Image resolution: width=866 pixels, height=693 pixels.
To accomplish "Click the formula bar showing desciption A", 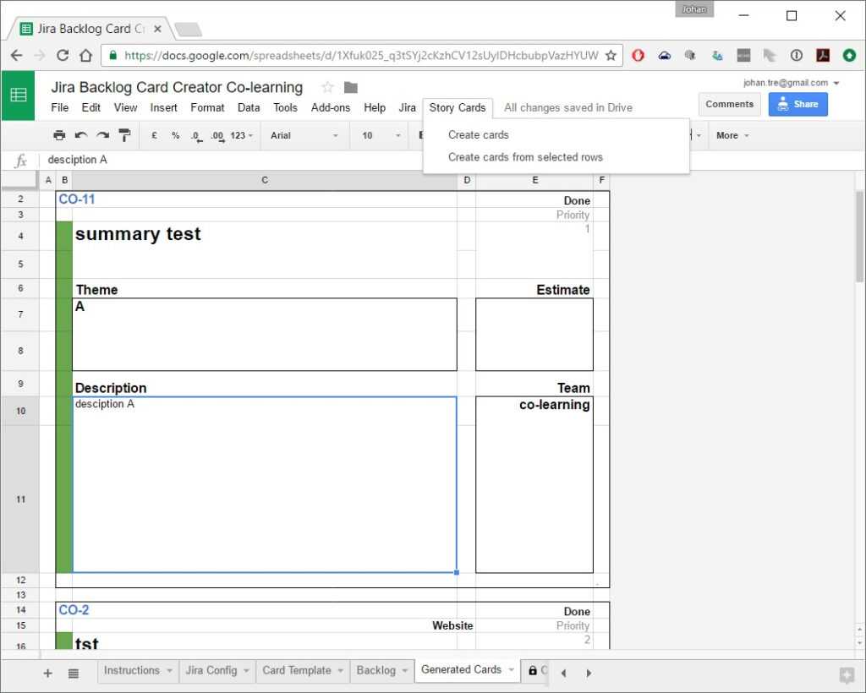I will pos(127,160).
